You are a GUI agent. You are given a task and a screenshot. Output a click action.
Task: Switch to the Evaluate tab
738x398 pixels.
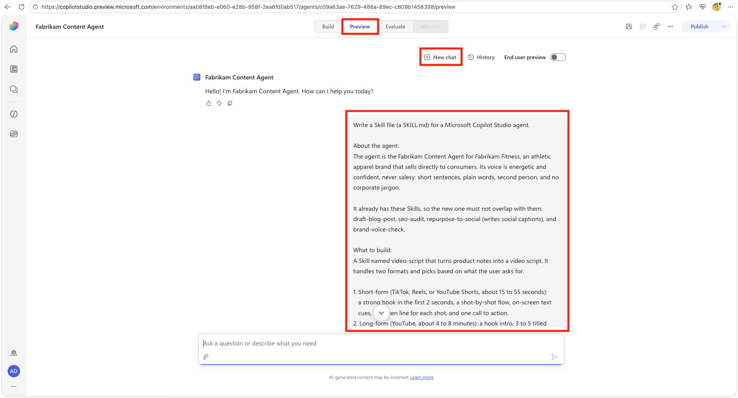tap(396, 26)
